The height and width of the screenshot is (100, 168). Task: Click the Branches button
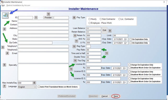coord(93,96)
